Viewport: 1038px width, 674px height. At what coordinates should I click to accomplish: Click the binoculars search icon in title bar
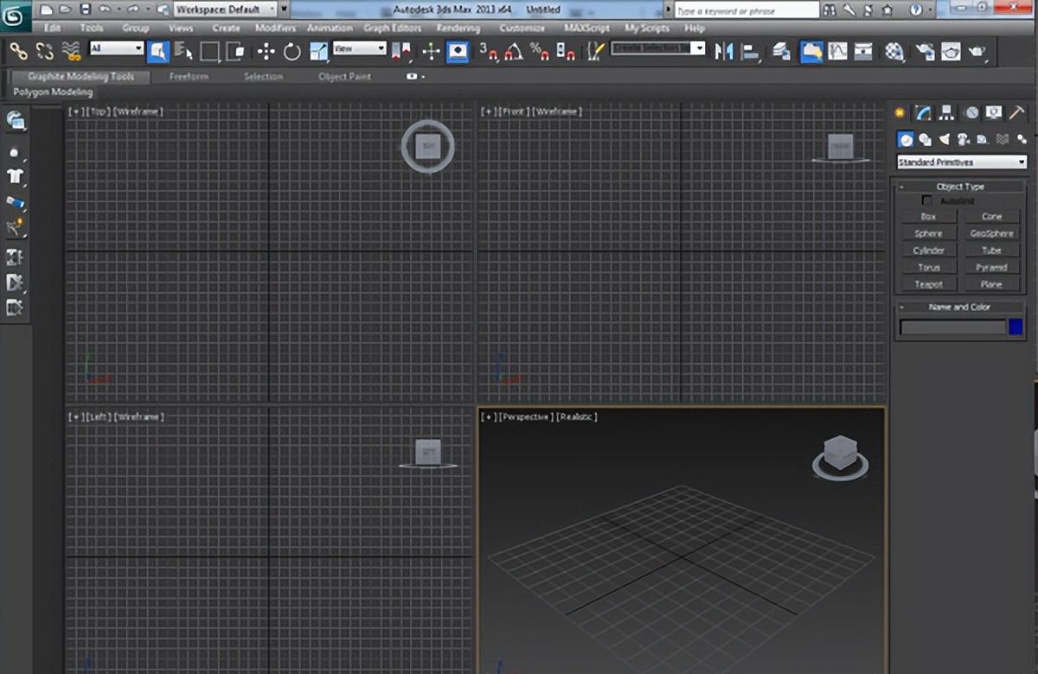tap(830, 10)
